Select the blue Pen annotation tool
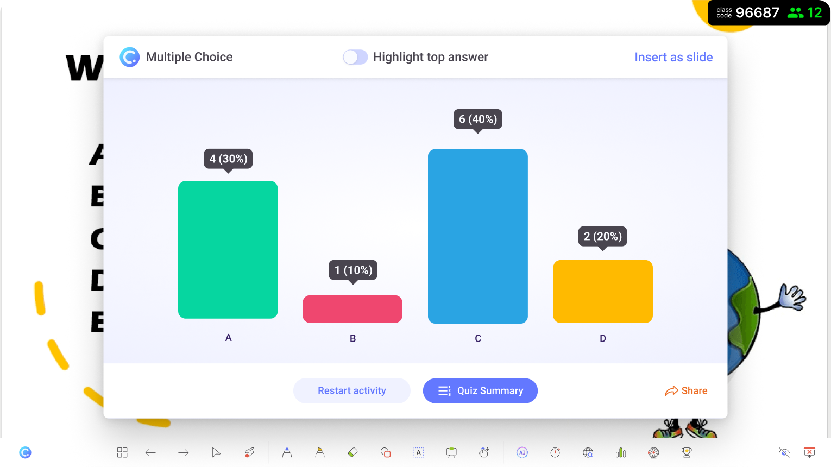Screen dimensions: 831x467 tap(287, 452)
